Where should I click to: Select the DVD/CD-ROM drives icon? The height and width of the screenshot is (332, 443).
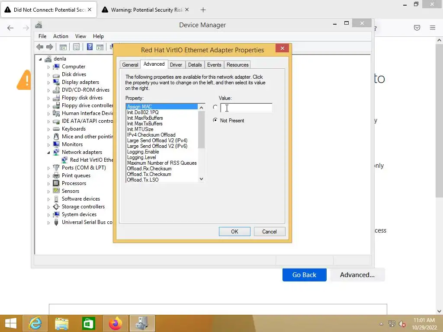[56, 90]
